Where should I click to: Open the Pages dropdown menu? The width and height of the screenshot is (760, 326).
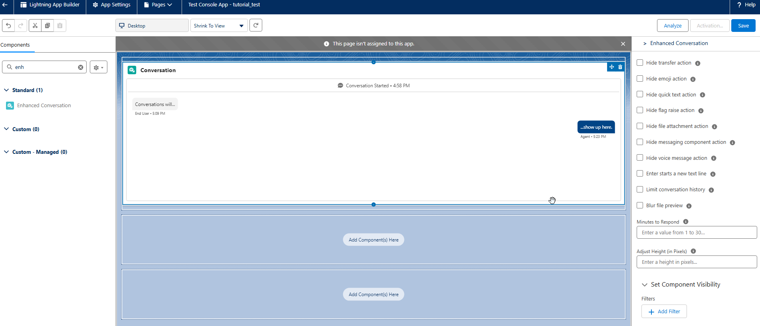158,5
